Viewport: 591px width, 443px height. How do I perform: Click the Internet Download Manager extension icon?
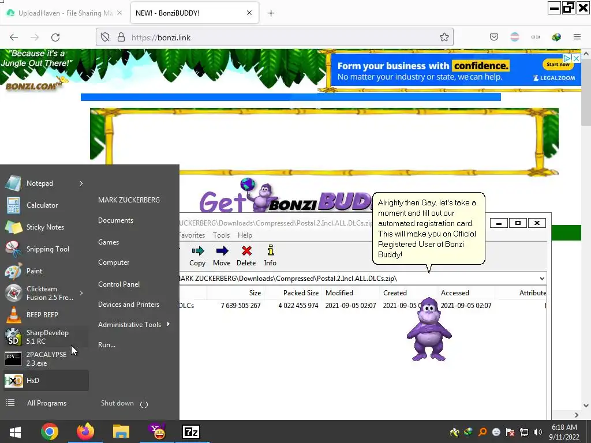(x=556, y=37)
